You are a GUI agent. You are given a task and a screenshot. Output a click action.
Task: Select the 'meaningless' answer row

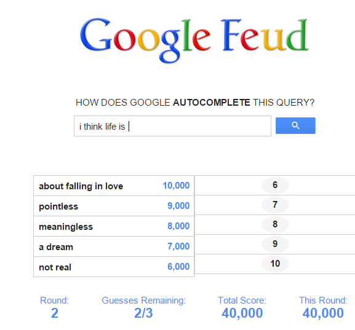click(114, 226)
